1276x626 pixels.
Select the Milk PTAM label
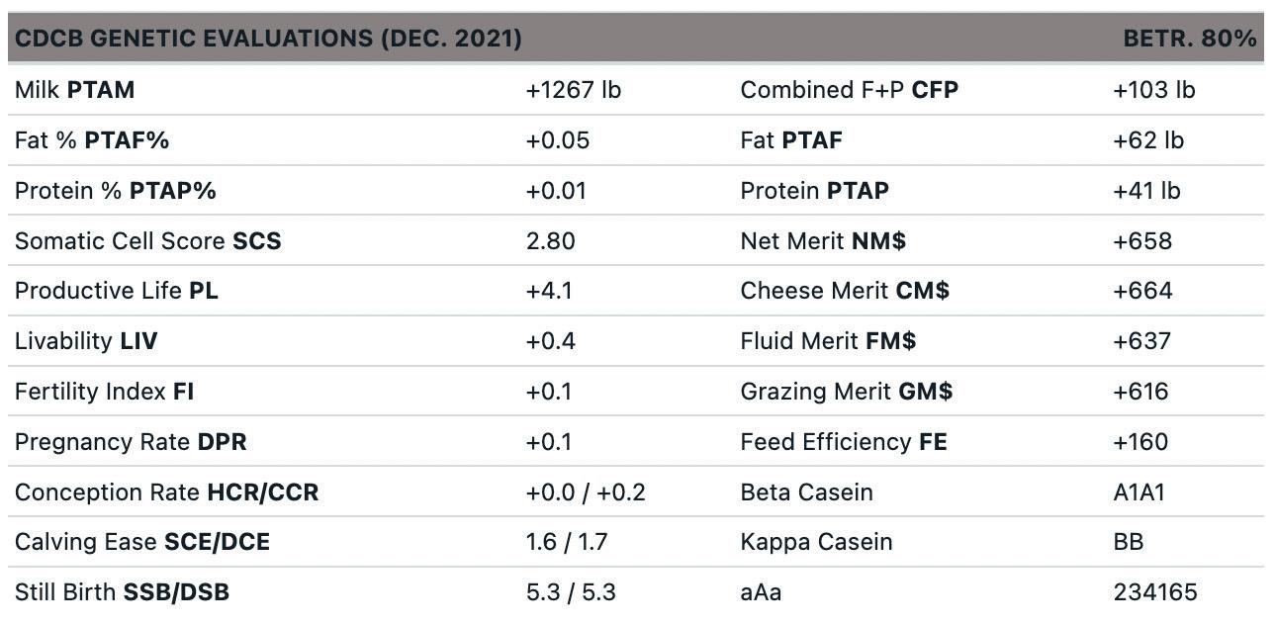74,90
